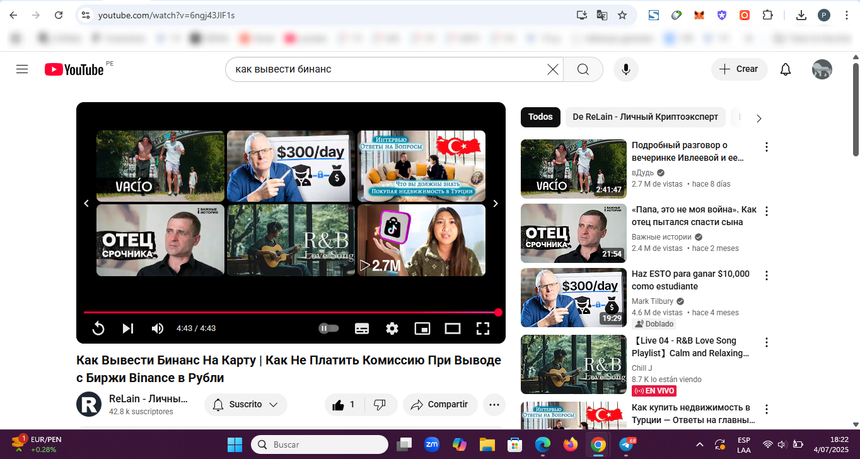Open options for the вДудь video
This screenshot has height=459, width=860.
[767, 147]
